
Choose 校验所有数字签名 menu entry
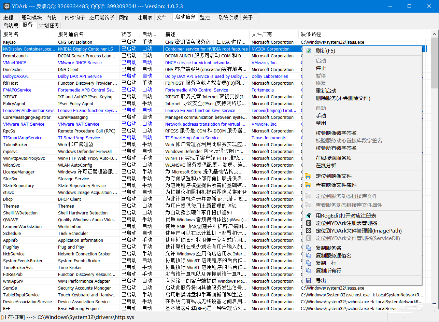point(336,148)
